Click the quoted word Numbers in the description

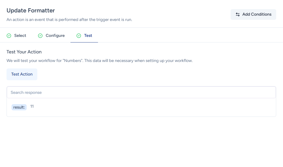73,61
